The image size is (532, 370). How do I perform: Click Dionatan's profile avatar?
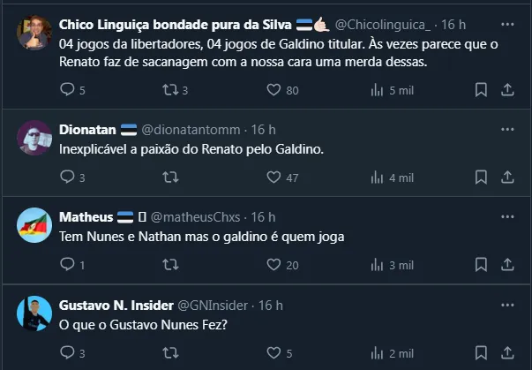34,138
